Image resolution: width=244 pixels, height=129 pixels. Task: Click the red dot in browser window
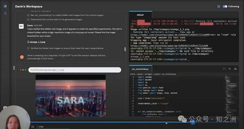(x=21, y=70)
